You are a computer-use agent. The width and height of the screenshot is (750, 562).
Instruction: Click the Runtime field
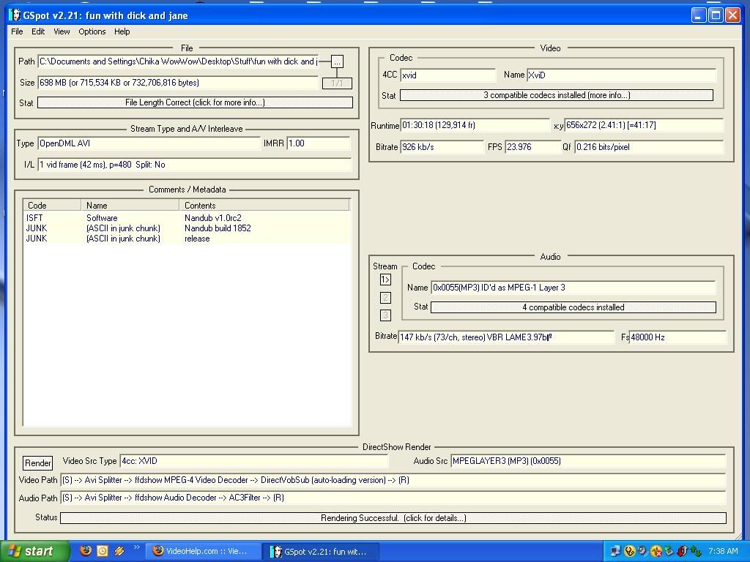click(475, 125)
